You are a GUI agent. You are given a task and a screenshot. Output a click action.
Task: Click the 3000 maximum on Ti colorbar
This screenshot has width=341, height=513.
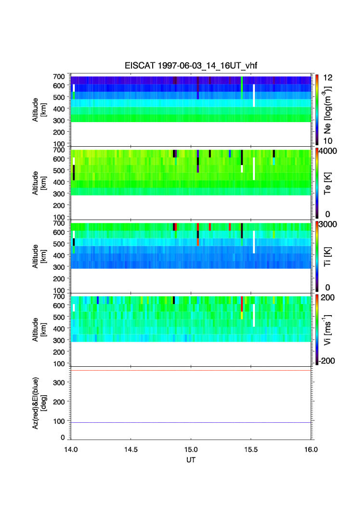tap(328, 224)
